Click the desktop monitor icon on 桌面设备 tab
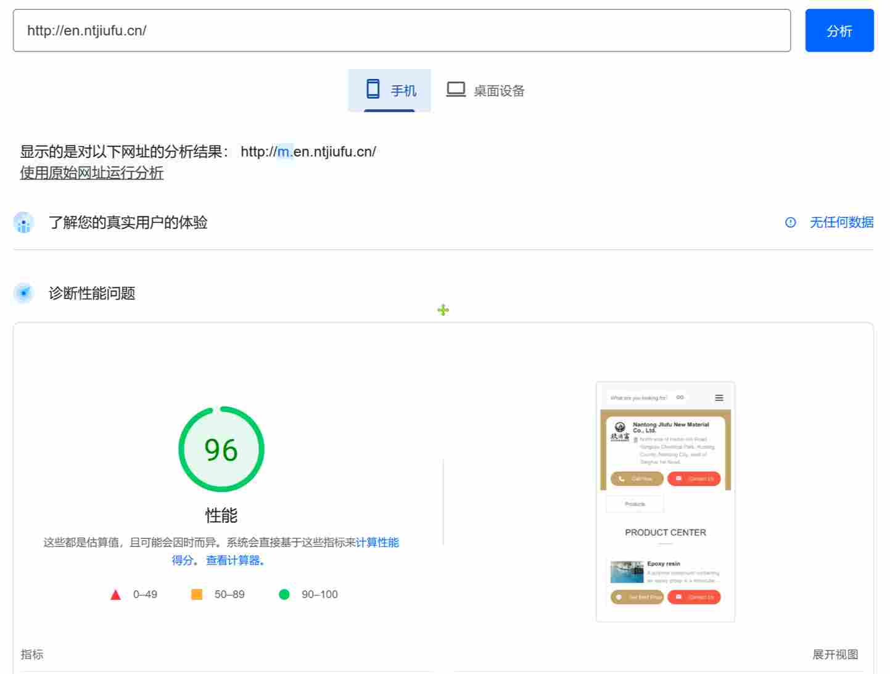This screenshot has height=674, width=890. [x=456, y=89]
